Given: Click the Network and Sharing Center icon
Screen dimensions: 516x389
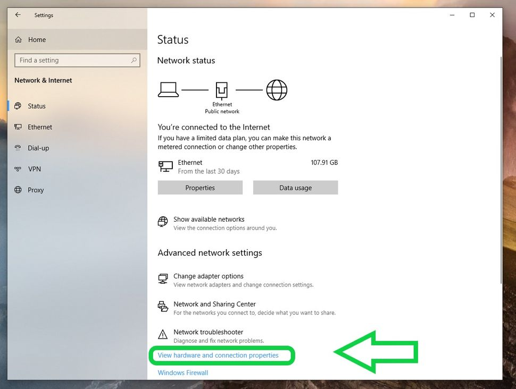Looking at the screenshot, I should (x=163, y=307).
